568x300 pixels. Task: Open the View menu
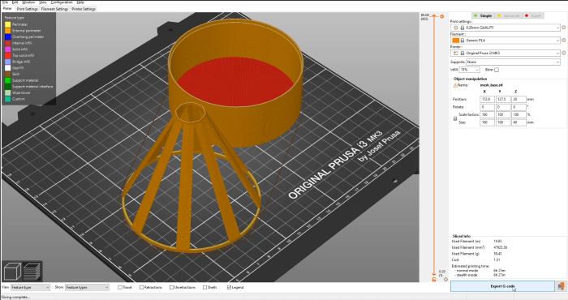click(x=43, y=2)
